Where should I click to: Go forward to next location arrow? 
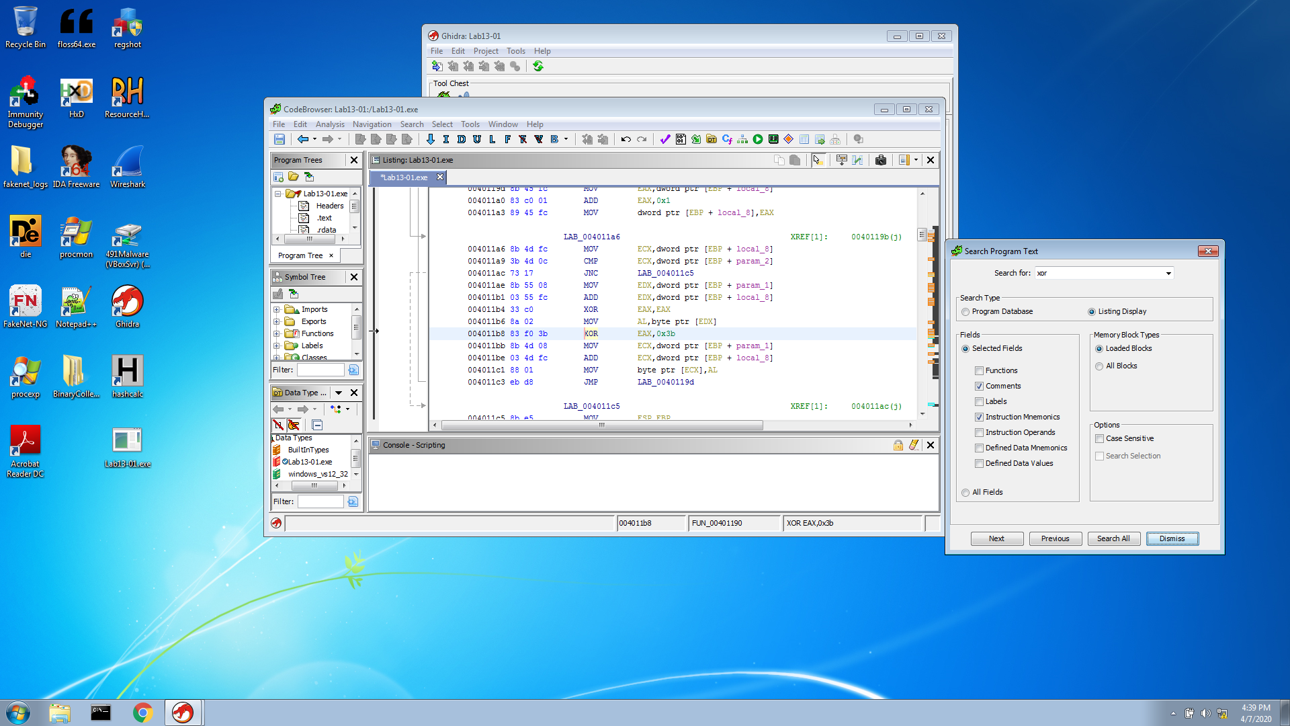pos(328,139)
